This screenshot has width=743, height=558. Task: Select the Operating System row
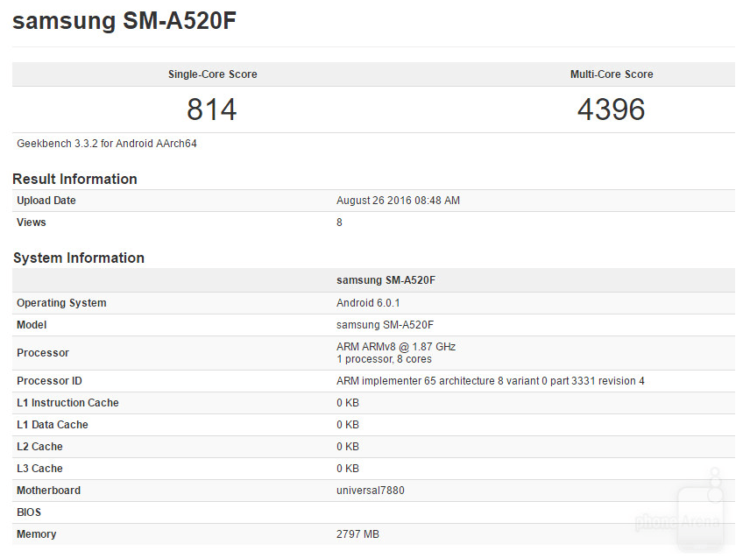[x=372, y=302]
